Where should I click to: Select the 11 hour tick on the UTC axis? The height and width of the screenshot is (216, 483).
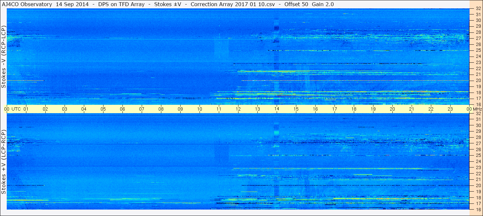point(219,109)
